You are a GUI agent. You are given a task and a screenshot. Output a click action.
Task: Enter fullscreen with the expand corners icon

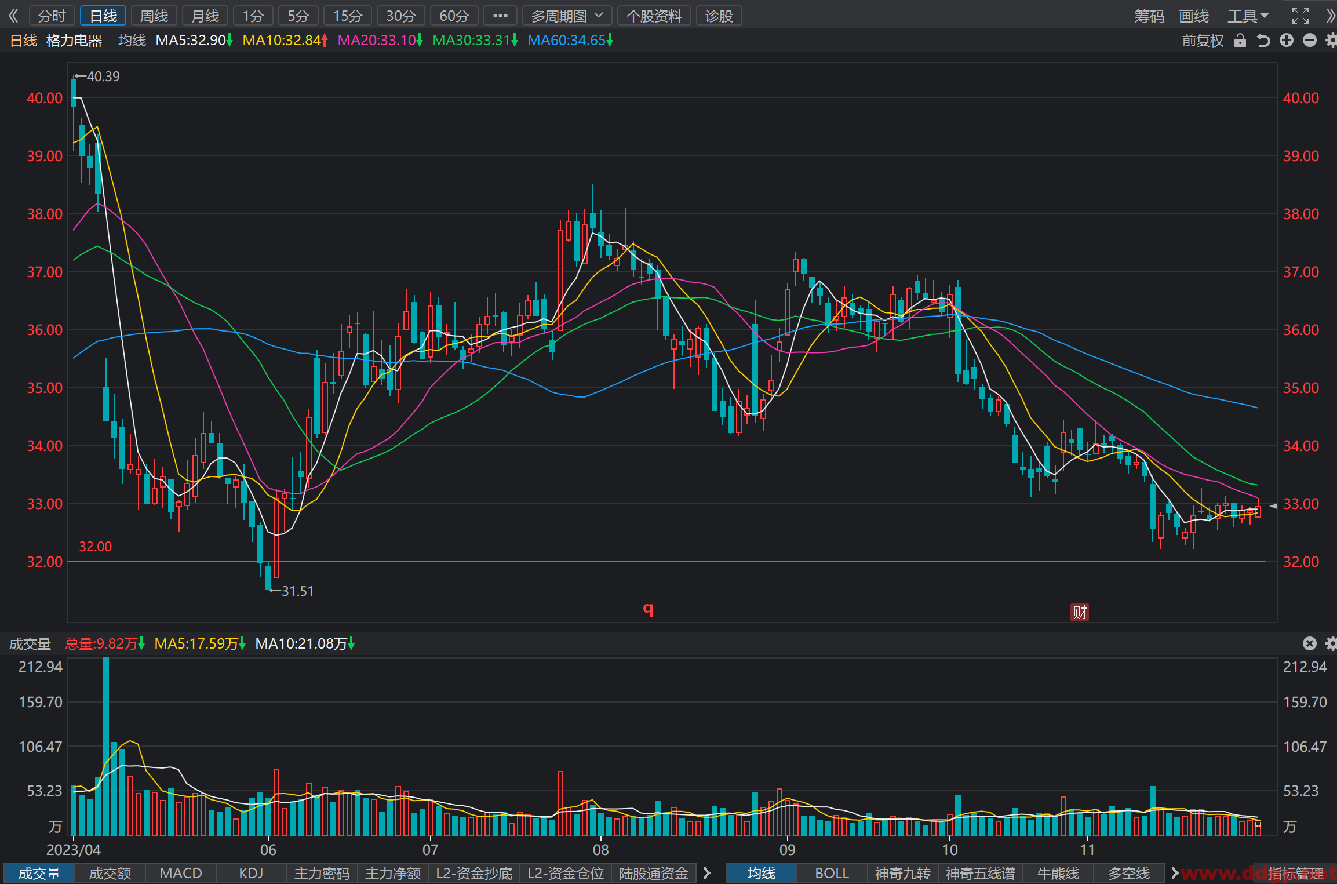pyautogui.click(x=1300, y=16)
